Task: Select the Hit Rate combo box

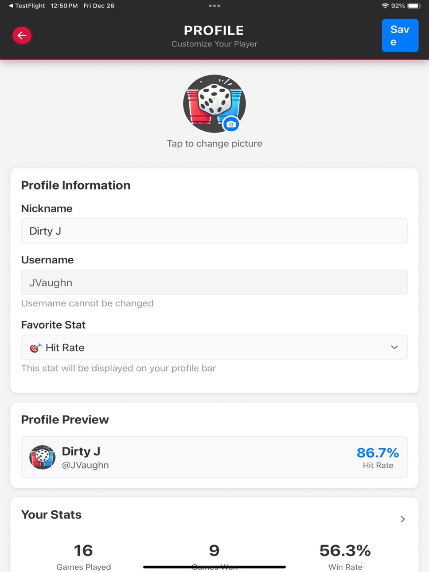Action: point(214,347)
